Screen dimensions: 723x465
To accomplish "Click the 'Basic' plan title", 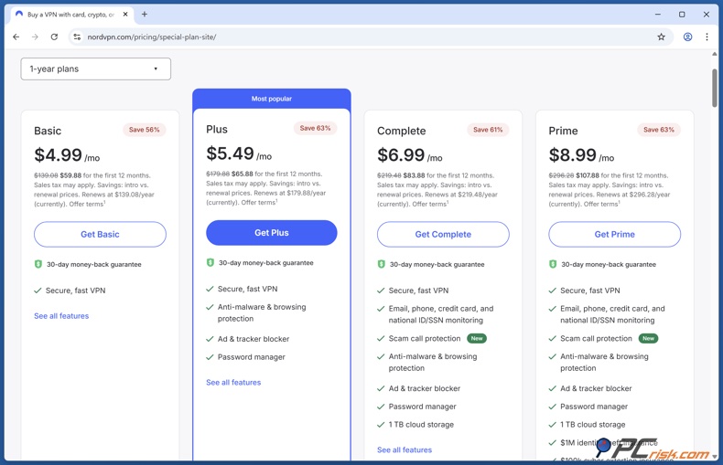I will point(48,131).
